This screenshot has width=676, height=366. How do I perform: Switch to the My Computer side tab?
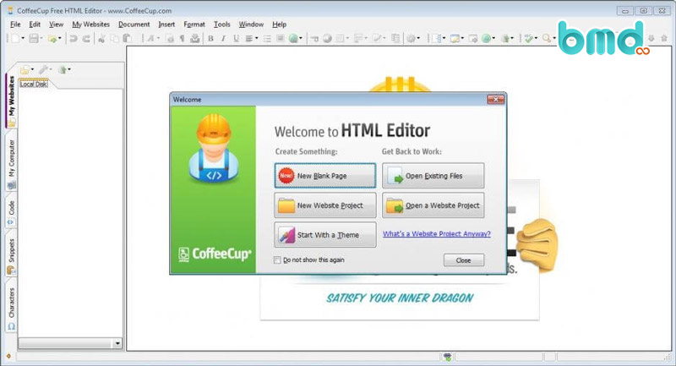[11, 163]
